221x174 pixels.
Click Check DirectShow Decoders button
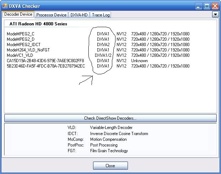tap(110, 118)
